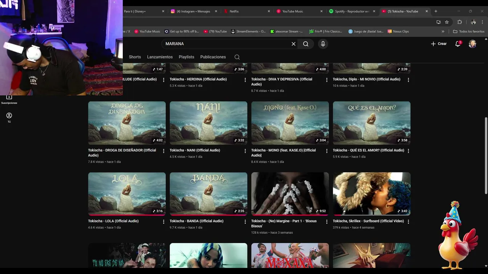The width and height of the screenshot is (488, 274).
Task: Click the Crear button
Action: coord(439,44)
